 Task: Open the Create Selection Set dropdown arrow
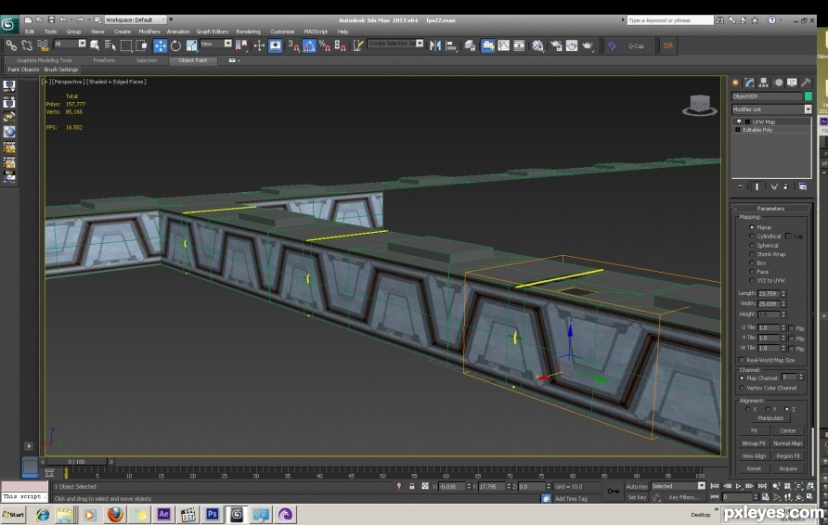[420, 44]
